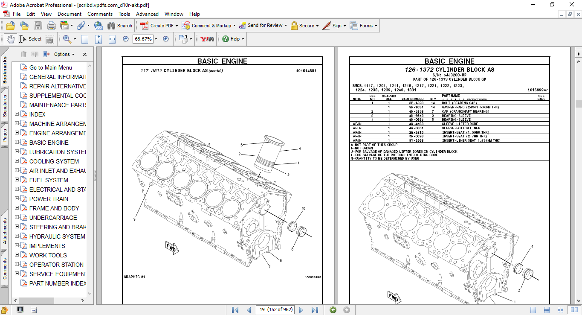Expand the HYDRAULIC SYSTEM bookmark
Screen dimensions: 582x315
17,236
